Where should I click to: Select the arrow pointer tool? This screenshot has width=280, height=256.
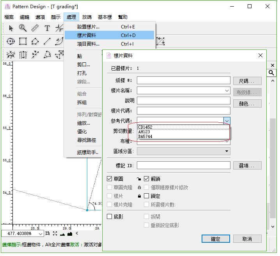[x=11, y=28]
